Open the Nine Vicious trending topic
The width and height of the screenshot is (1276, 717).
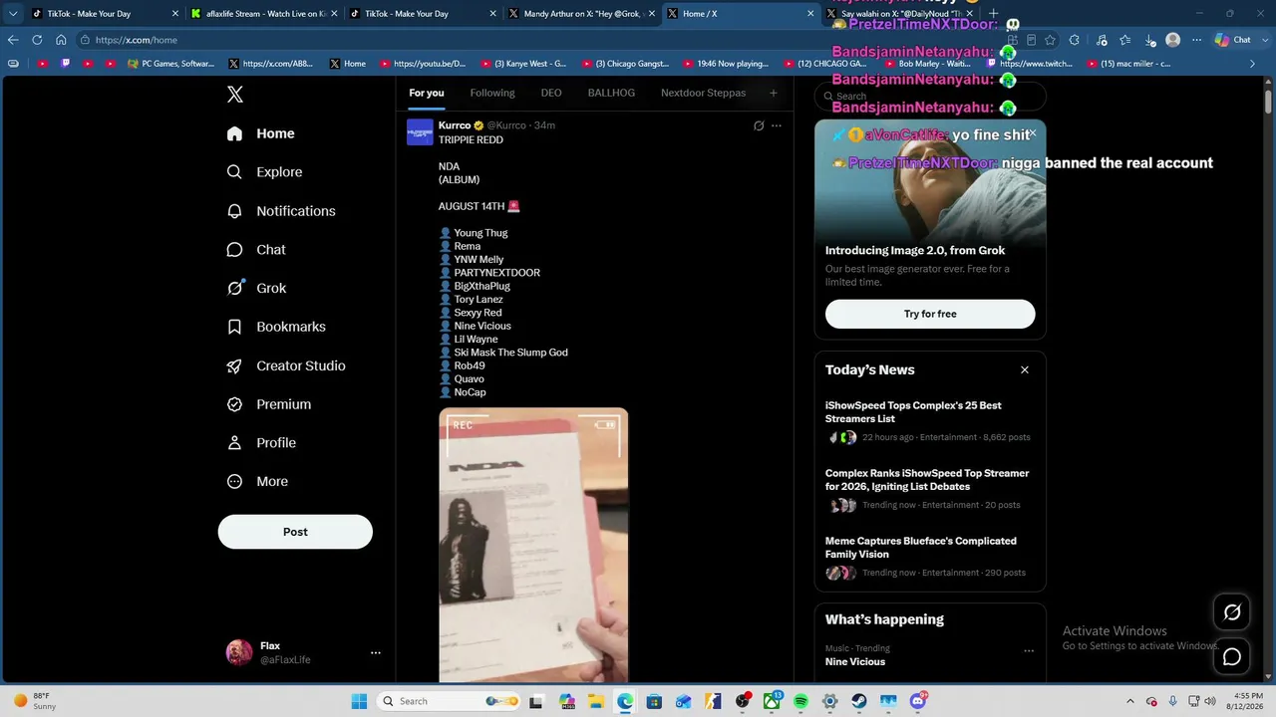tap(854, 661)
